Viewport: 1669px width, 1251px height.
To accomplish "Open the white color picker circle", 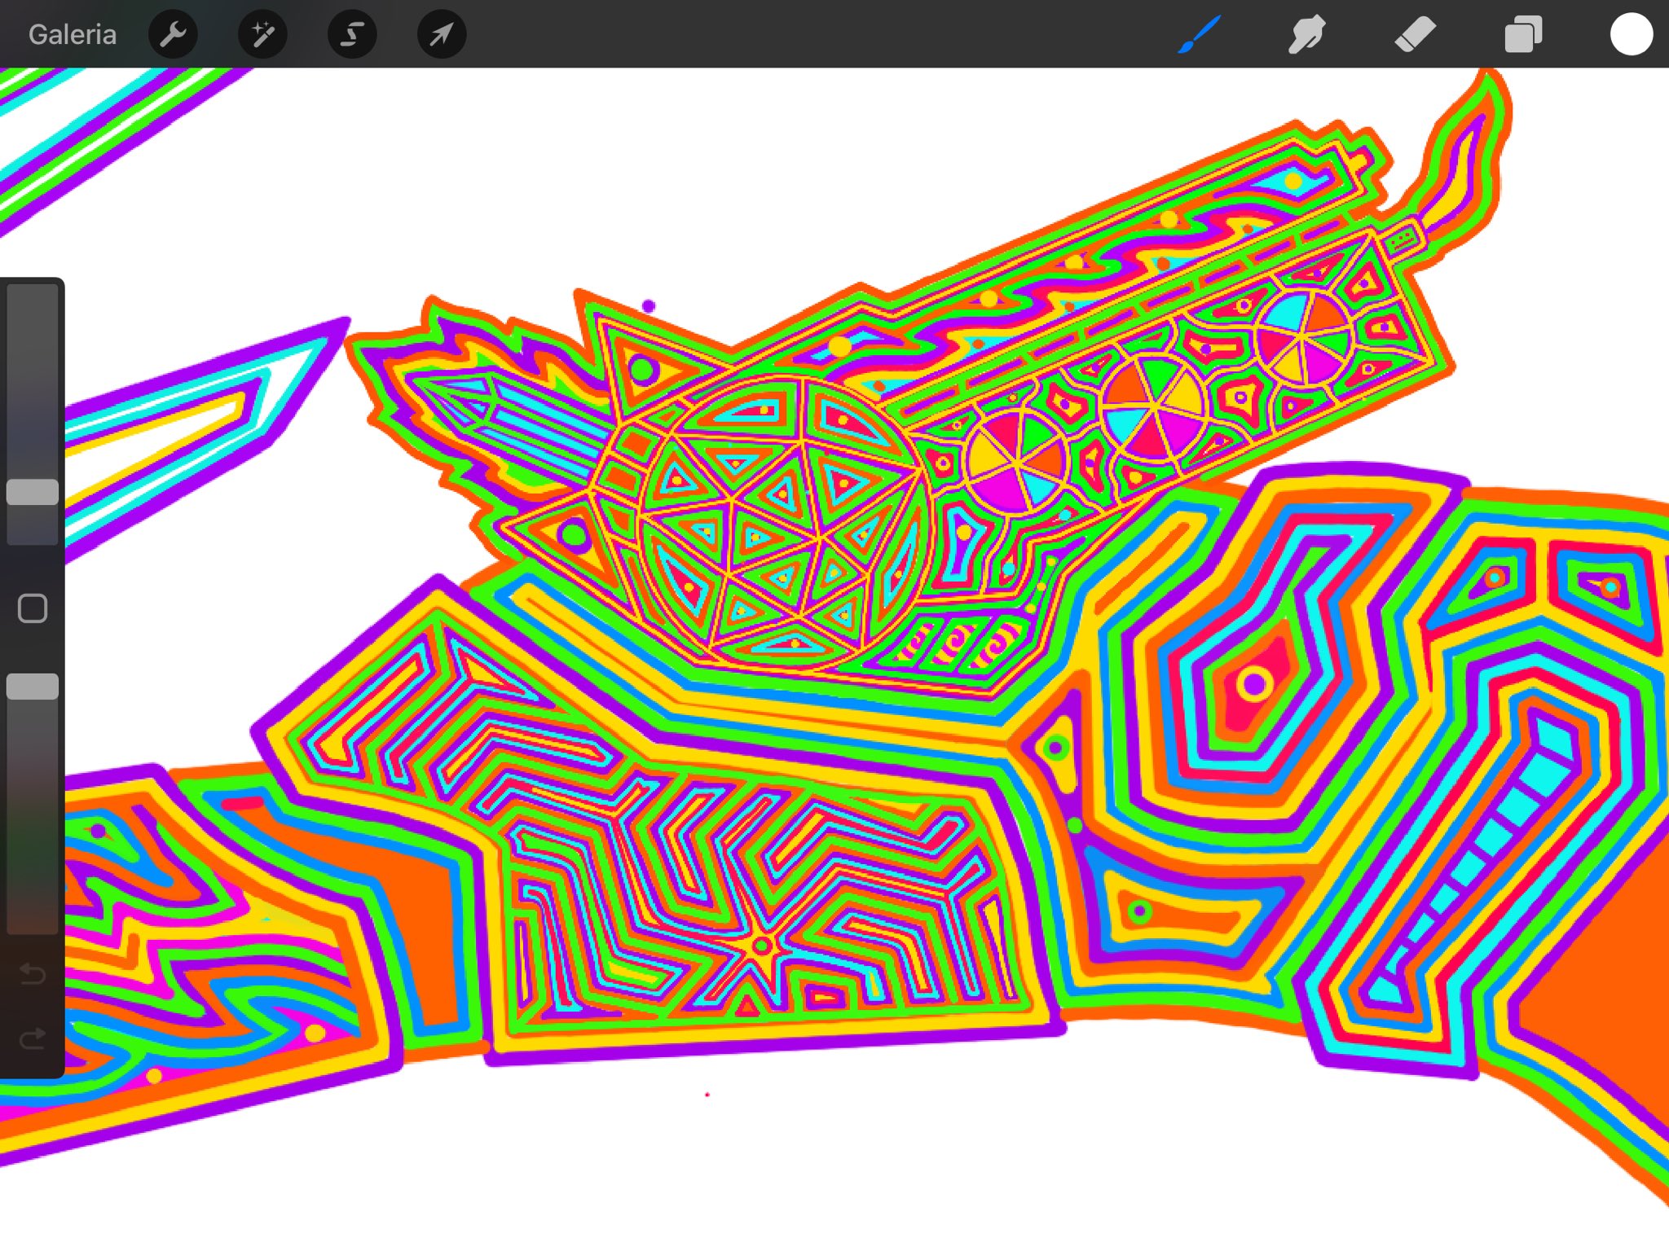I will click(x=1631, y=34).
